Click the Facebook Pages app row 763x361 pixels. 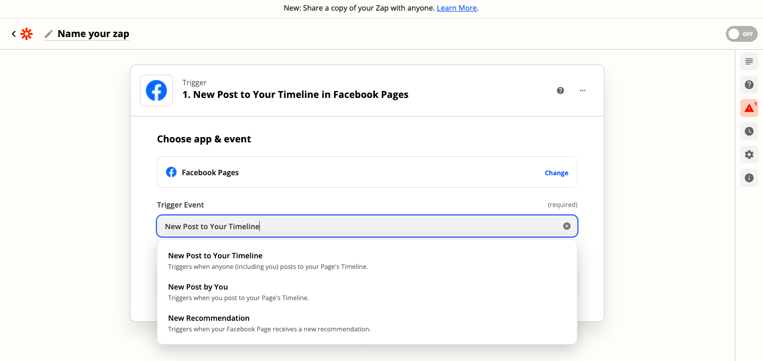[367, 172]
